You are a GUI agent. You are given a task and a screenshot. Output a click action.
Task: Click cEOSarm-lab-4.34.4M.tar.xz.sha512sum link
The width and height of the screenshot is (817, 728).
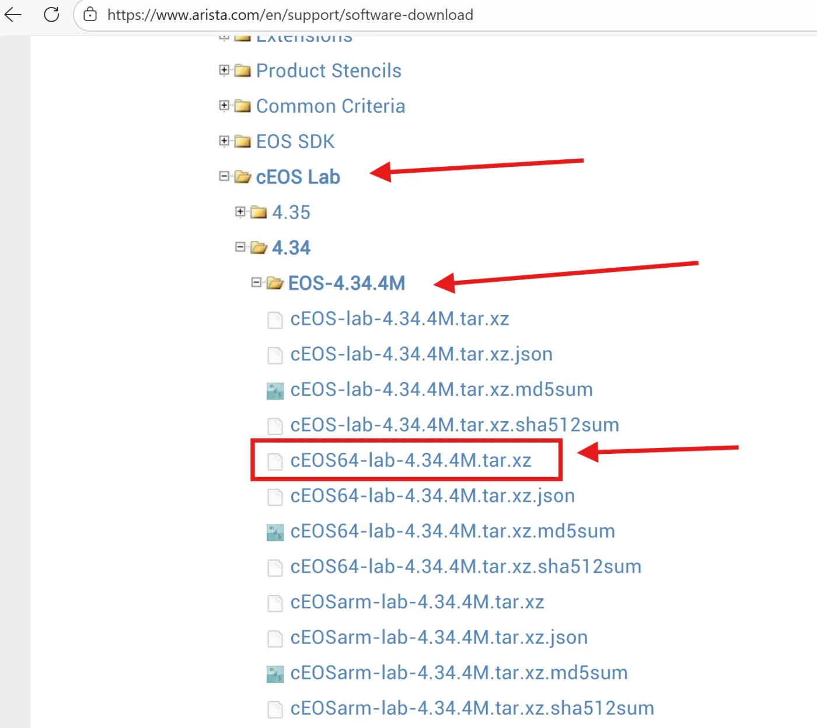[472, 708]
